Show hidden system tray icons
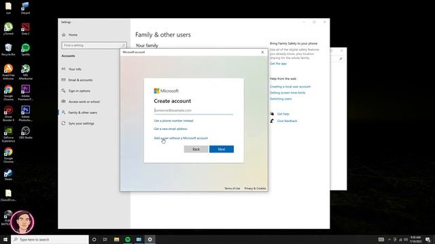 click(389, 239)
